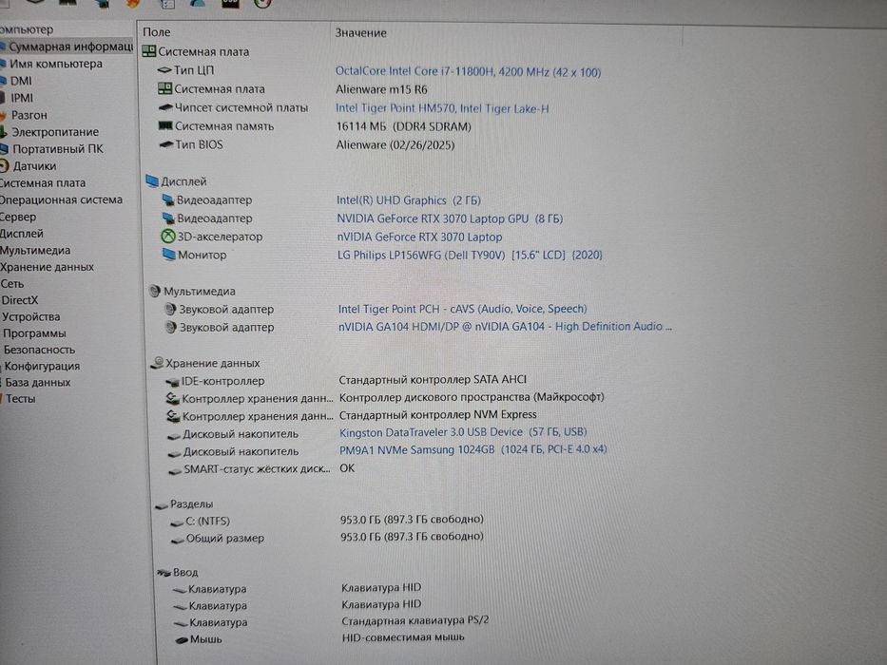Select DirectX in the left tree
The image size is (887, 665).
[19, 300]
